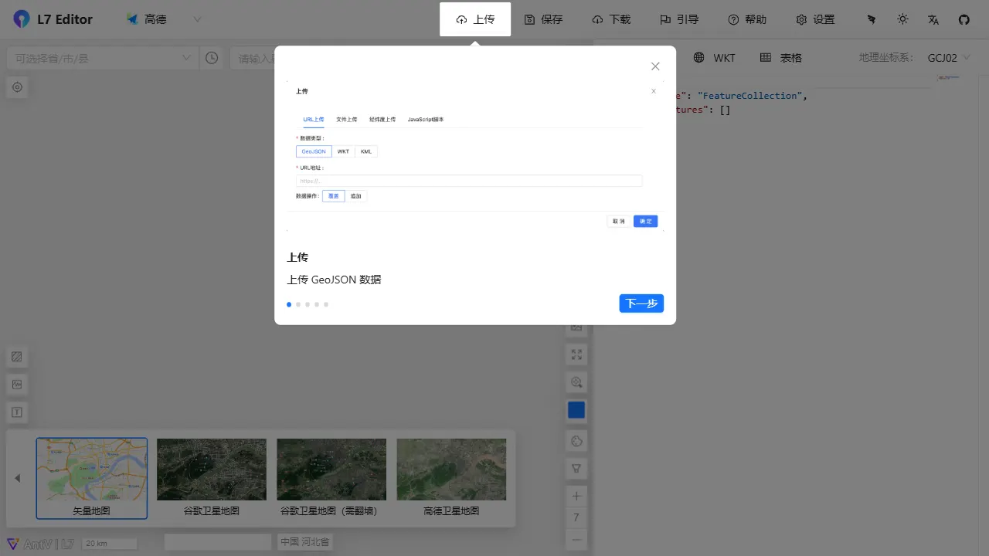The height and width of the screenshot is (556, 989).
Task: Collapse basemap list with the left arrow
Action: (18, 478)
